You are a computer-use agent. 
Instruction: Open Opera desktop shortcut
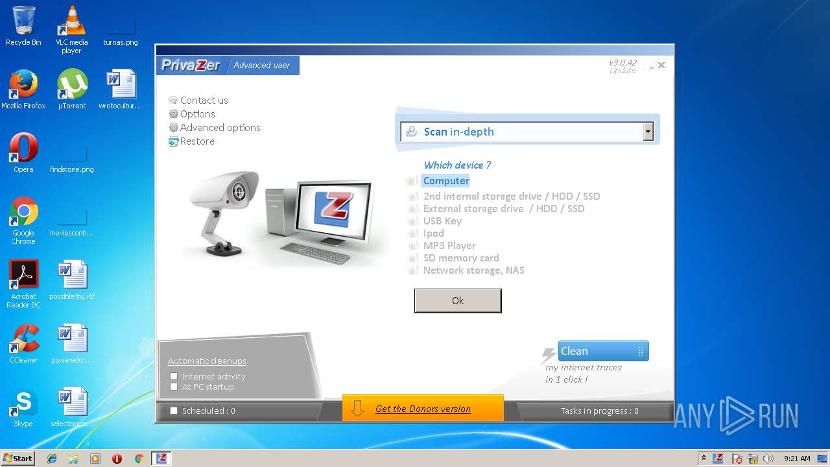click(23, 153)
